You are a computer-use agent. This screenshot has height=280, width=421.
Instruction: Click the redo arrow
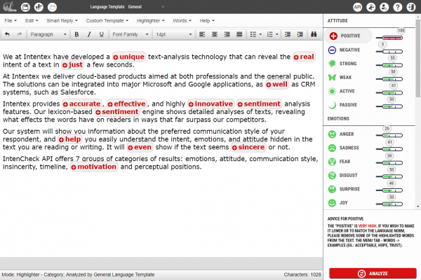pyautogui.click(x=20, y=34)
